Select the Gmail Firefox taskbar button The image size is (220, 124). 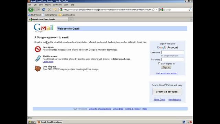click(x=50, y=122)
